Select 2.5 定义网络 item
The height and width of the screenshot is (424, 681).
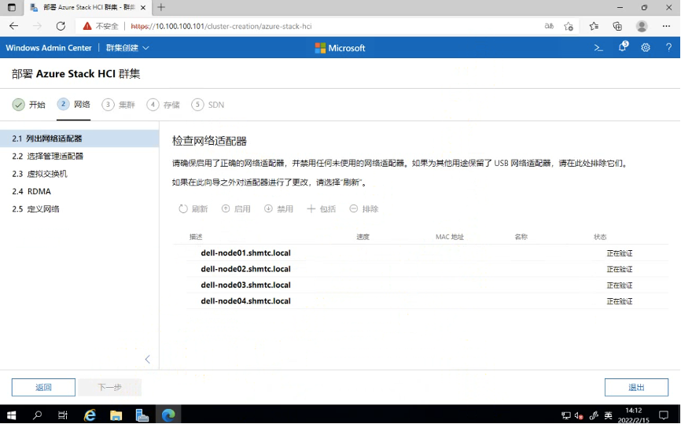click(x=79, y=209)
